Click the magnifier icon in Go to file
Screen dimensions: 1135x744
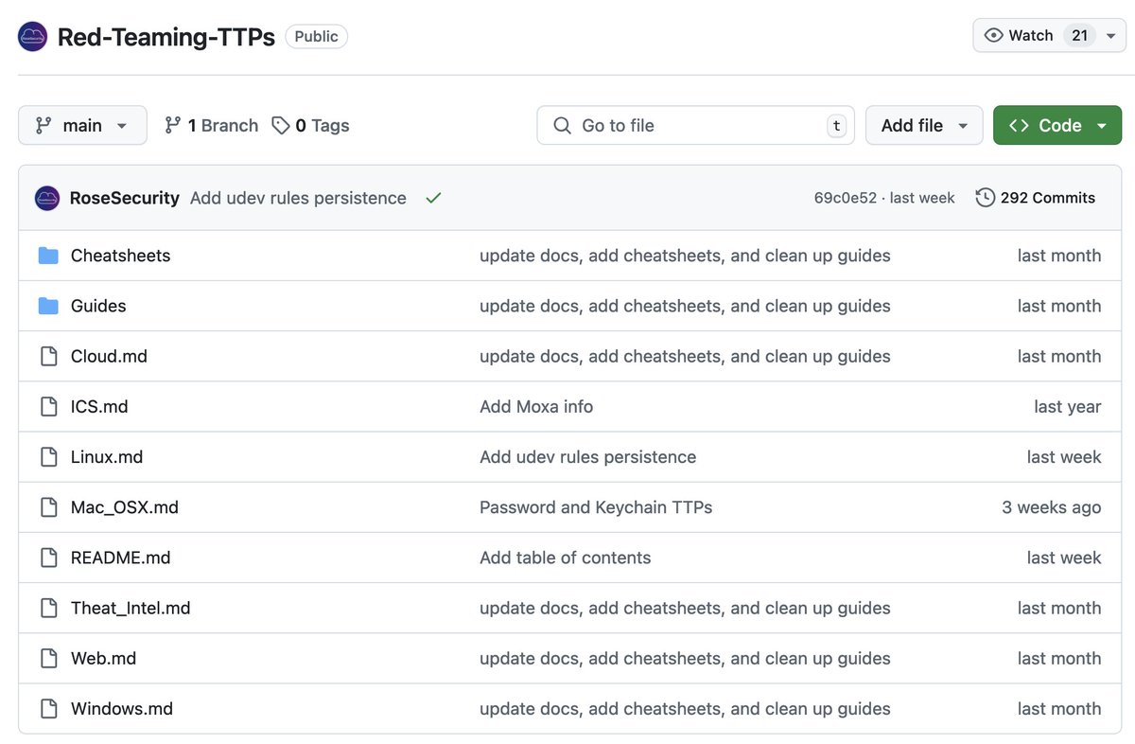coord(562,125)
